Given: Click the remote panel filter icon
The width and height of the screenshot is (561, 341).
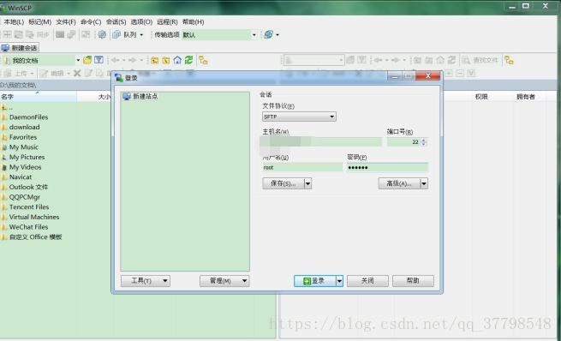Looking at the screenshot, I should click(361, 60).
